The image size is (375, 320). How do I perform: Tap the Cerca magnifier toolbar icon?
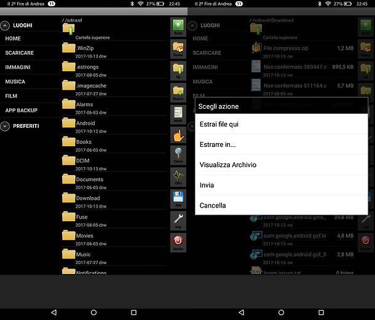pos(178,155)
